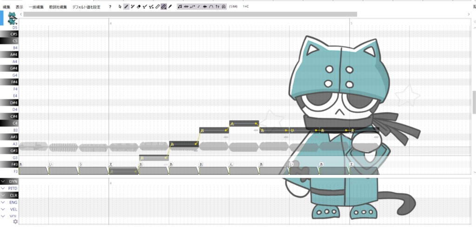
Task: Select the VEL expression label
Action: point(13,209)
